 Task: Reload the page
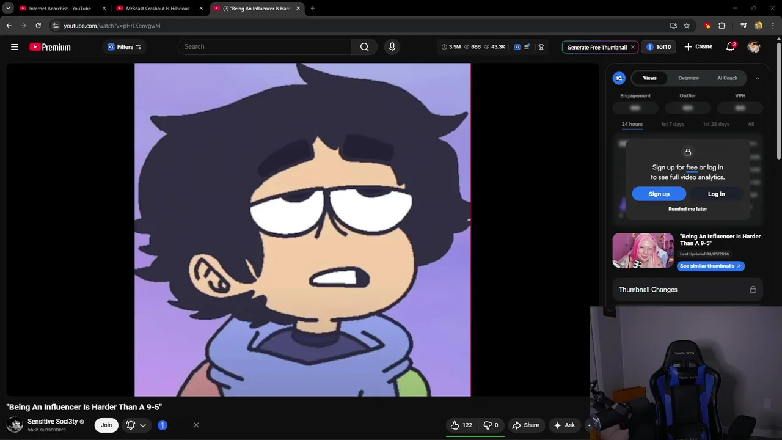(38, 26)
